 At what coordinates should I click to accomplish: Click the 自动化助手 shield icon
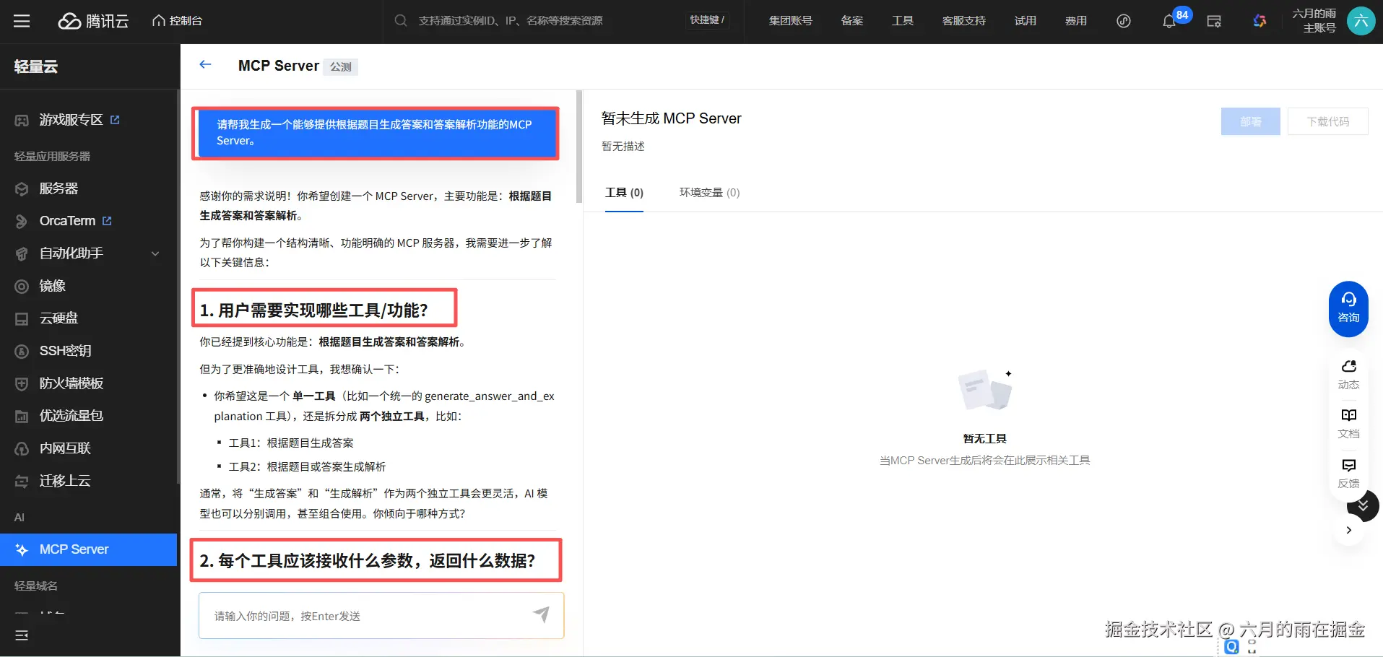point(22,253)
